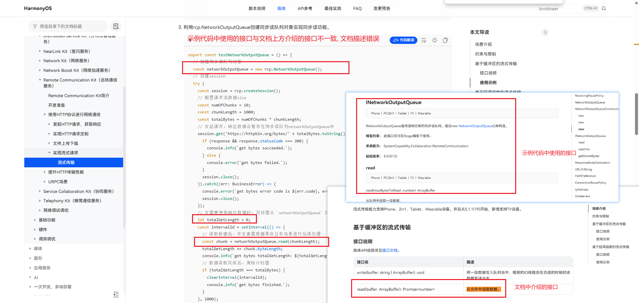Focus the 筛选目录下的文档标题 filter input
This screenshot has height=303, width=639.
click(x=68, y=26)
